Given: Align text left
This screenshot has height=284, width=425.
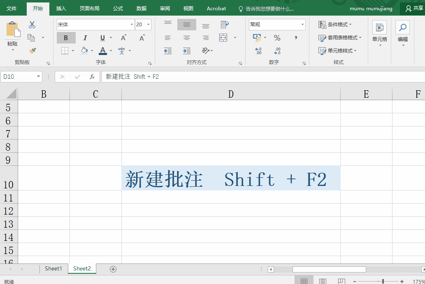Looking at the screenshot, I should click(x=168, y=38).
